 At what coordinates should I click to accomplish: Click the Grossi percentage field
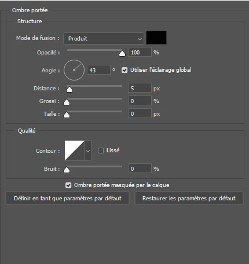140,101
